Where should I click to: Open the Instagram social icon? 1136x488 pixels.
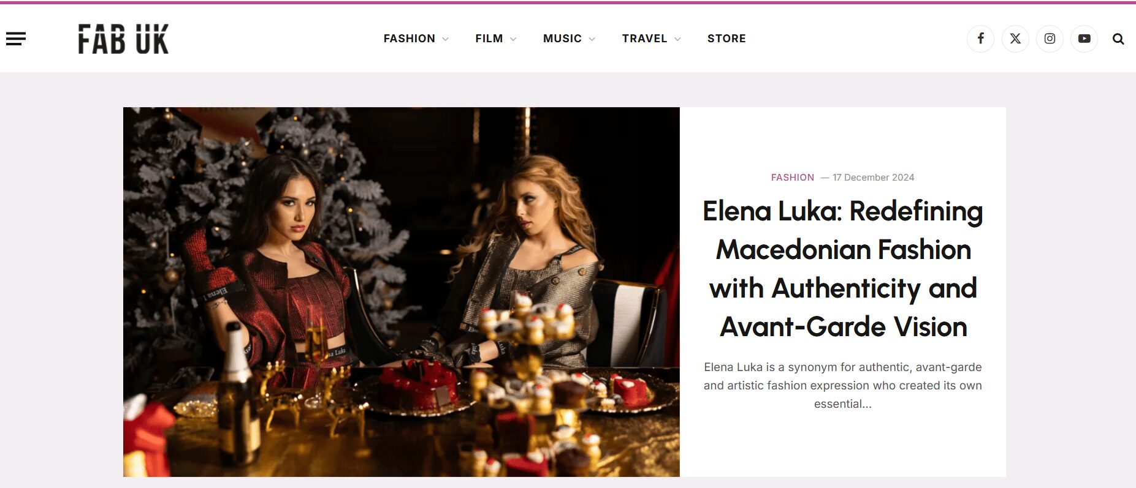tap(1050, 39)
